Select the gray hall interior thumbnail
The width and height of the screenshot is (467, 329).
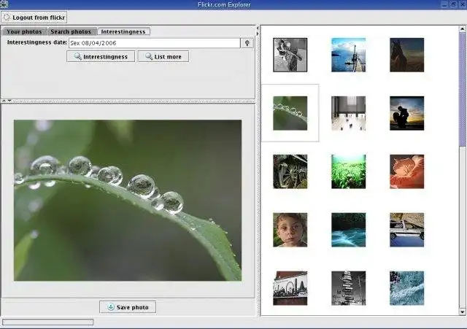(x=349, y=113)
